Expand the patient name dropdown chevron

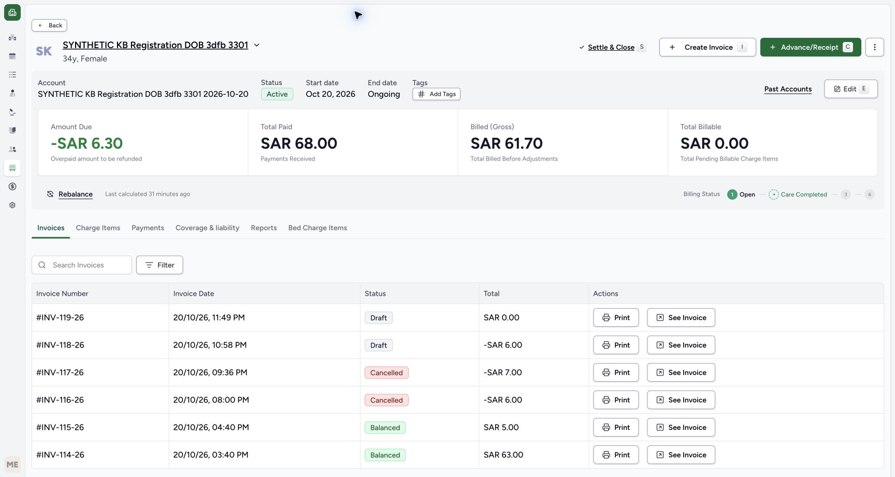(x=256, y=45)
